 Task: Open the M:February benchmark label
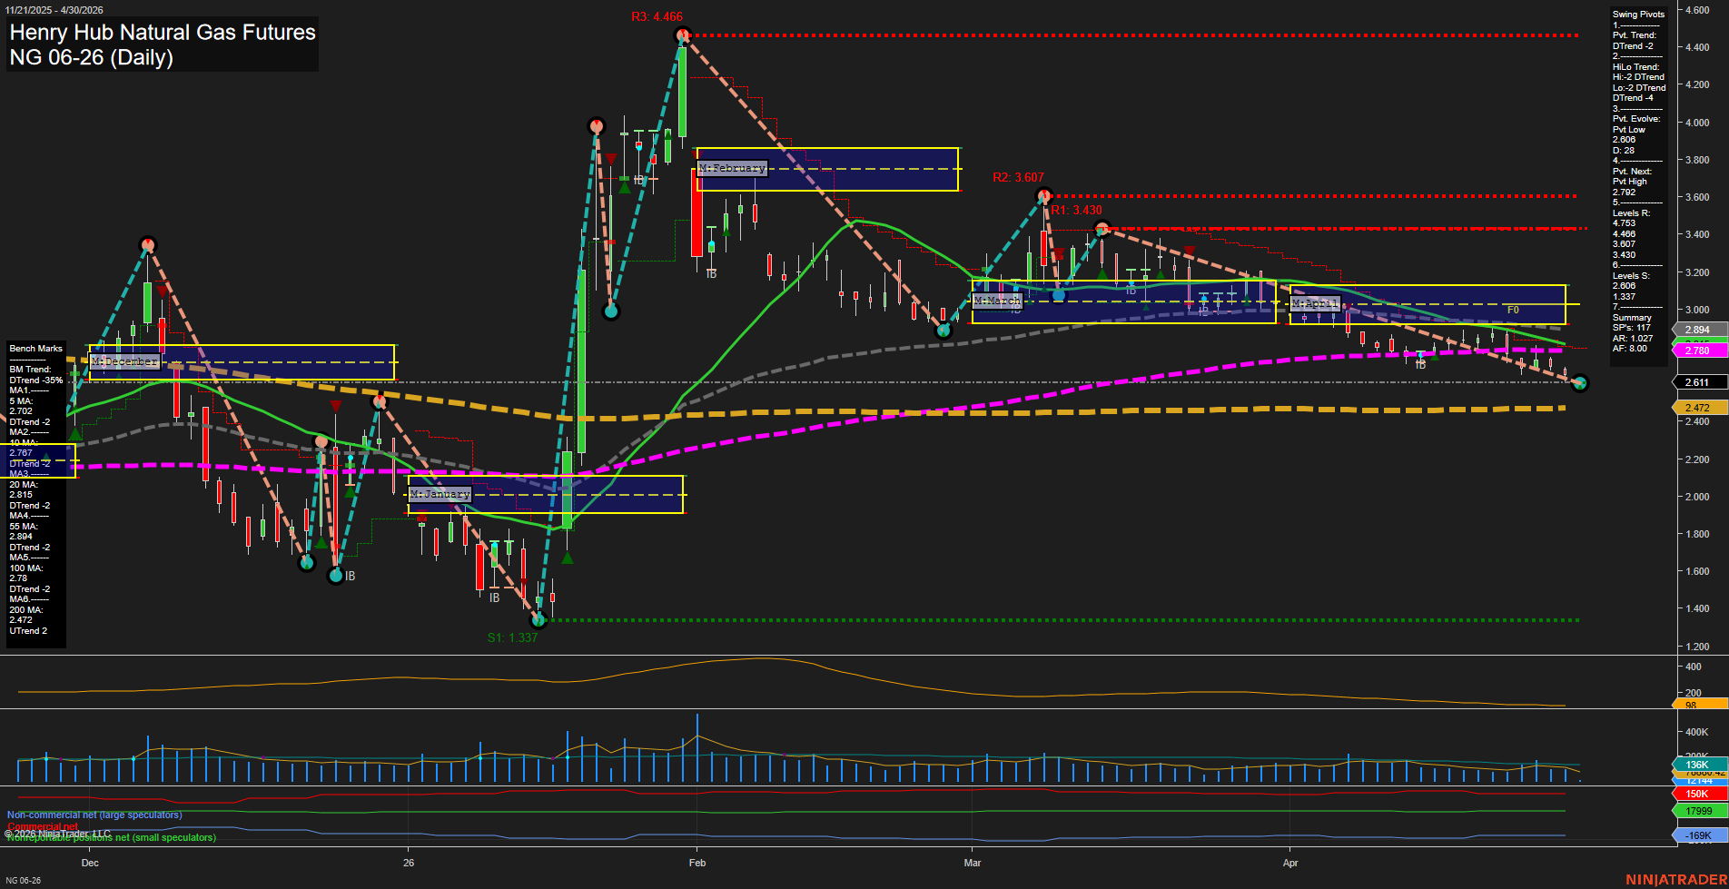click(732, 168)
